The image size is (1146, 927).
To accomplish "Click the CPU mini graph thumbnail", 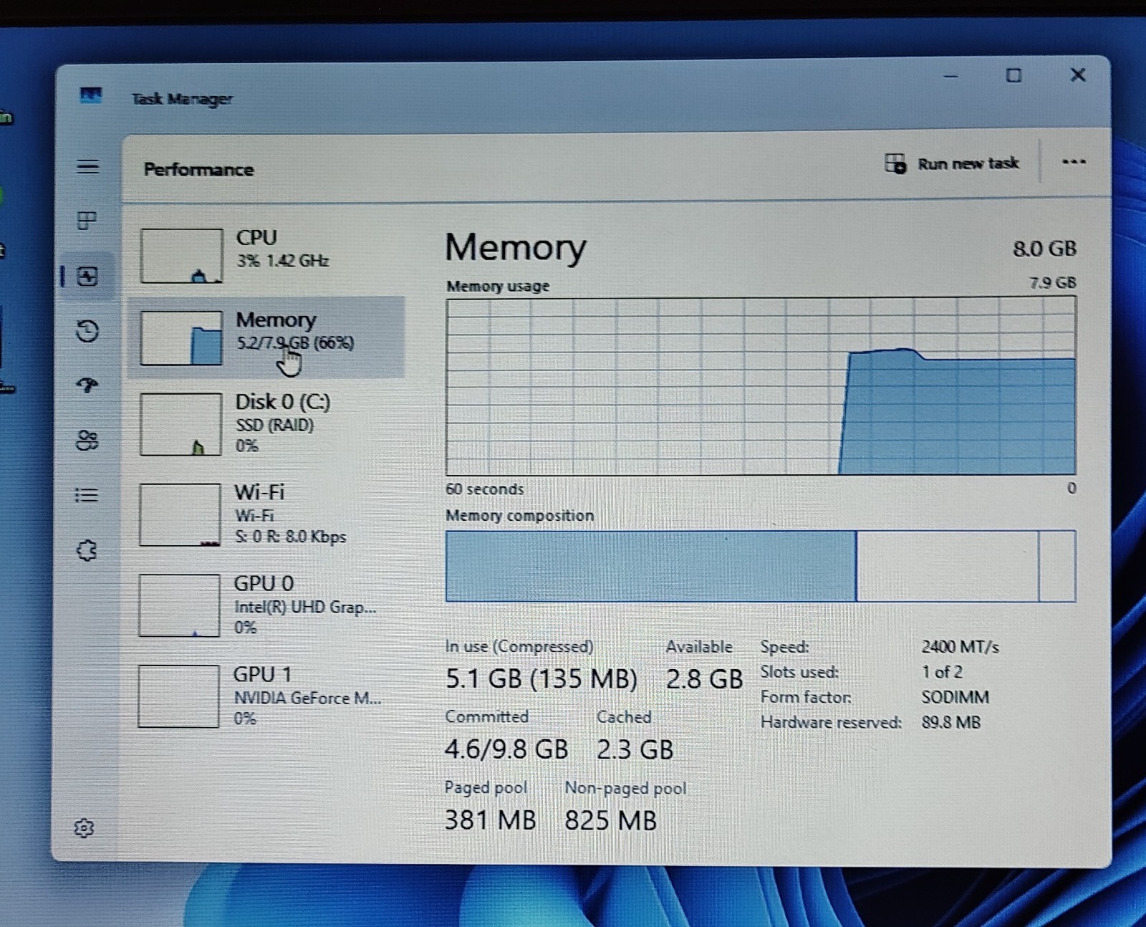I will point(181,256).
